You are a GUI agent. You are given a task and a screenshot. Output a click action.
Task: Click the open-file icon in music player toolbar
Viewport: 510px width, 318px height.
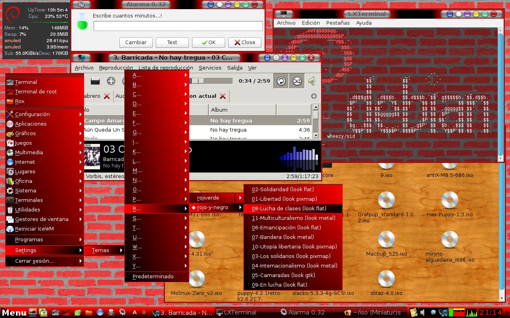95,81
